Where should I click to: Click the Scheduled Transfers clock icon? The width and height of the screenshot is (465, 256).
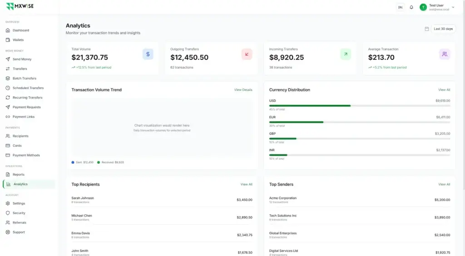(8, 88)
